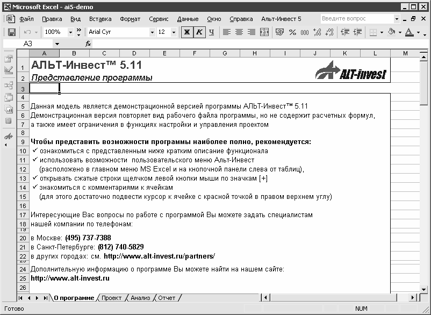Open Fill Color dropdown arrow

400,32
